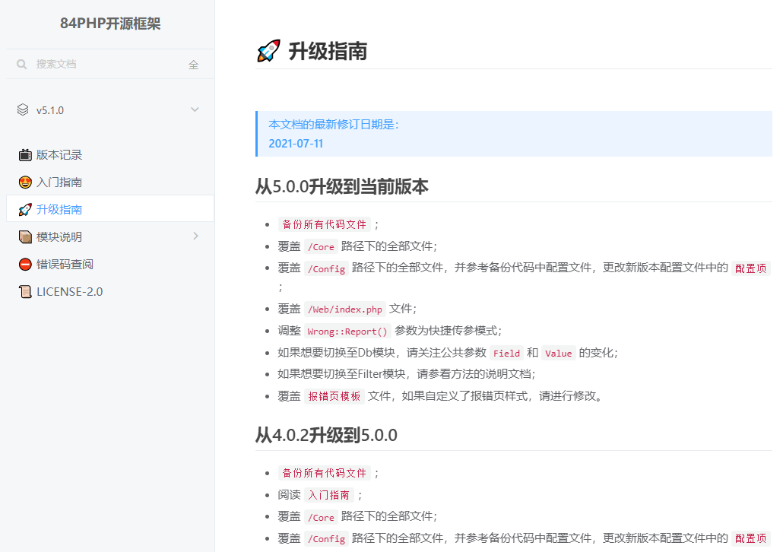Open the 配置项 link in upgrade steps

[x=751, y=268]
